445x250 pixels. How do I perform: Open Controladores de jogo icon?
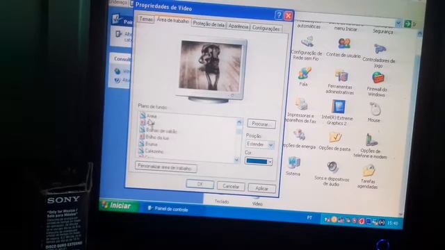pyautogui.click(x=380, y=49)
